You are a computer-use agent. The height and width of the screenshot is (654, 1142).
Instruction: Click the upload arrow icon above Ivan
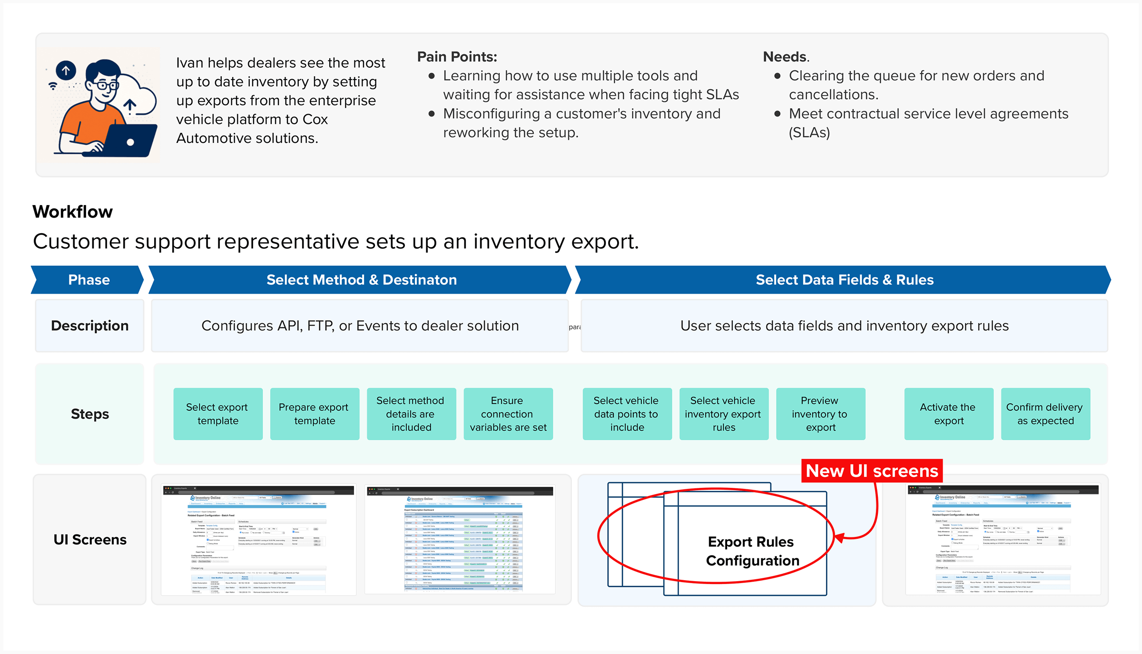point(66,71)
